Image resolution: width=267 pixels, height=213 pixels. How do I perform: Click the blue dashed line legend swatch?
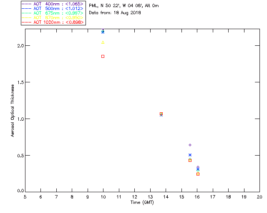click(x=27, y=8)
